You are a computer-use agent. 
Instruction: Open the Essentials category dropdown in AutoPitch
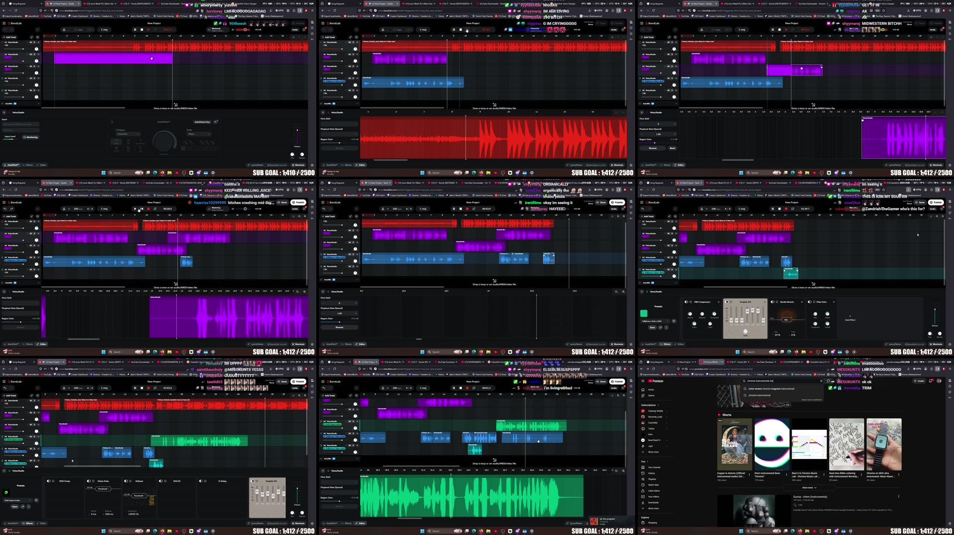point(127,134)
